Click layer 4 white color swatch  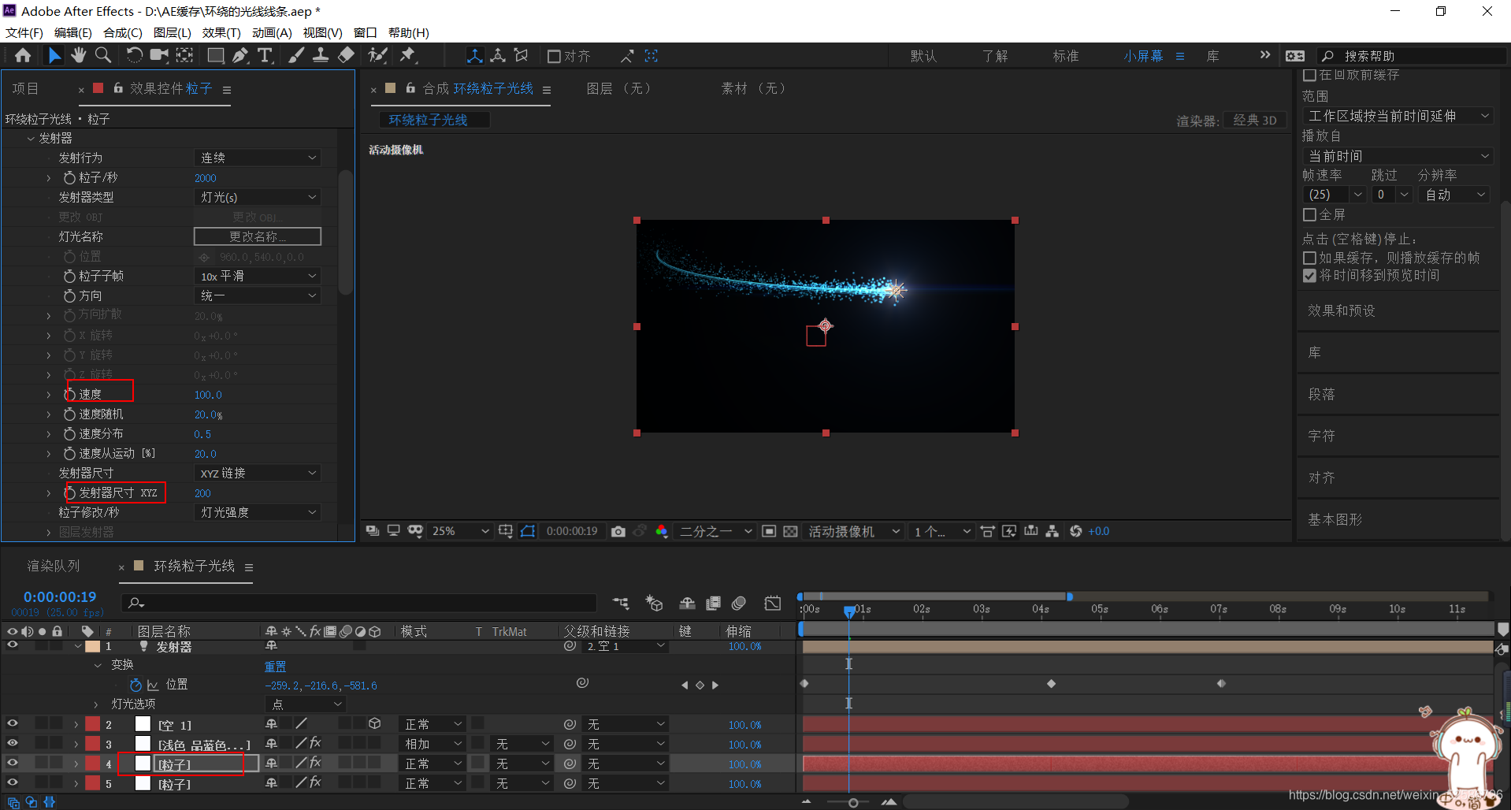click(143, 763)
